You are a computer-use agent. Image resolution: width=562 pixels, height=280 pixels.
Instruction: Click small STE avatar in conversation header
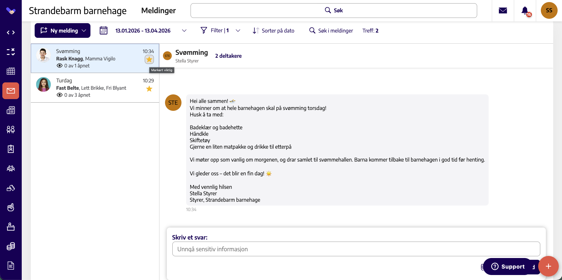click(167, 56)
